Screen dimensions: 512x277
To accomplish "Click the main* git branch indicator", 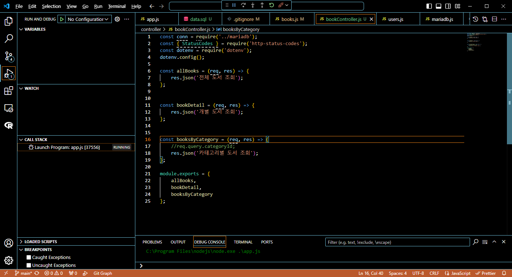I will pos(24,273).
